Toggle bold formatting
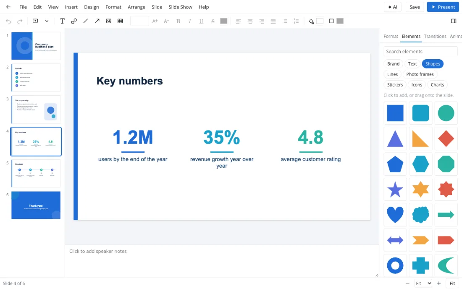Image resolution: width=462 pixels, height=289 pixels. pos(178,21)
